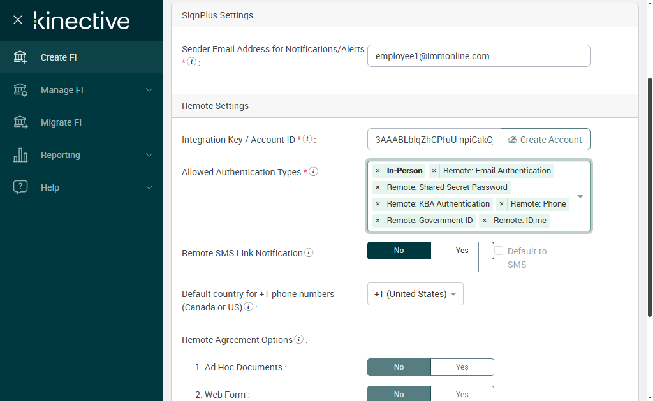Viewport: 653px width, 401px height.
Task: Open the Create FI menu item
Action: click(x=82, y=57)
